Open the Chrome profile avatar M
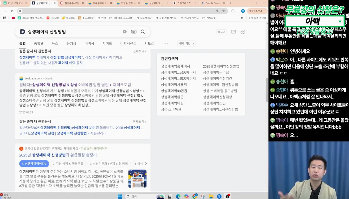The width and height of the screenshot is (349, 199). pyautogui.click(x=243, y=11)
